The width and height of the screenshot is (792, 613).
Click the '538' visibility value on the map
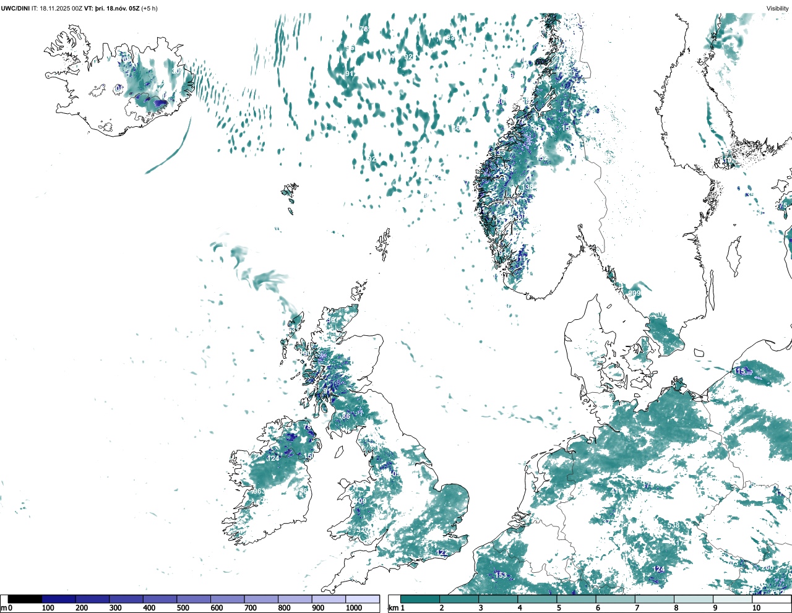tap(673, 525)
